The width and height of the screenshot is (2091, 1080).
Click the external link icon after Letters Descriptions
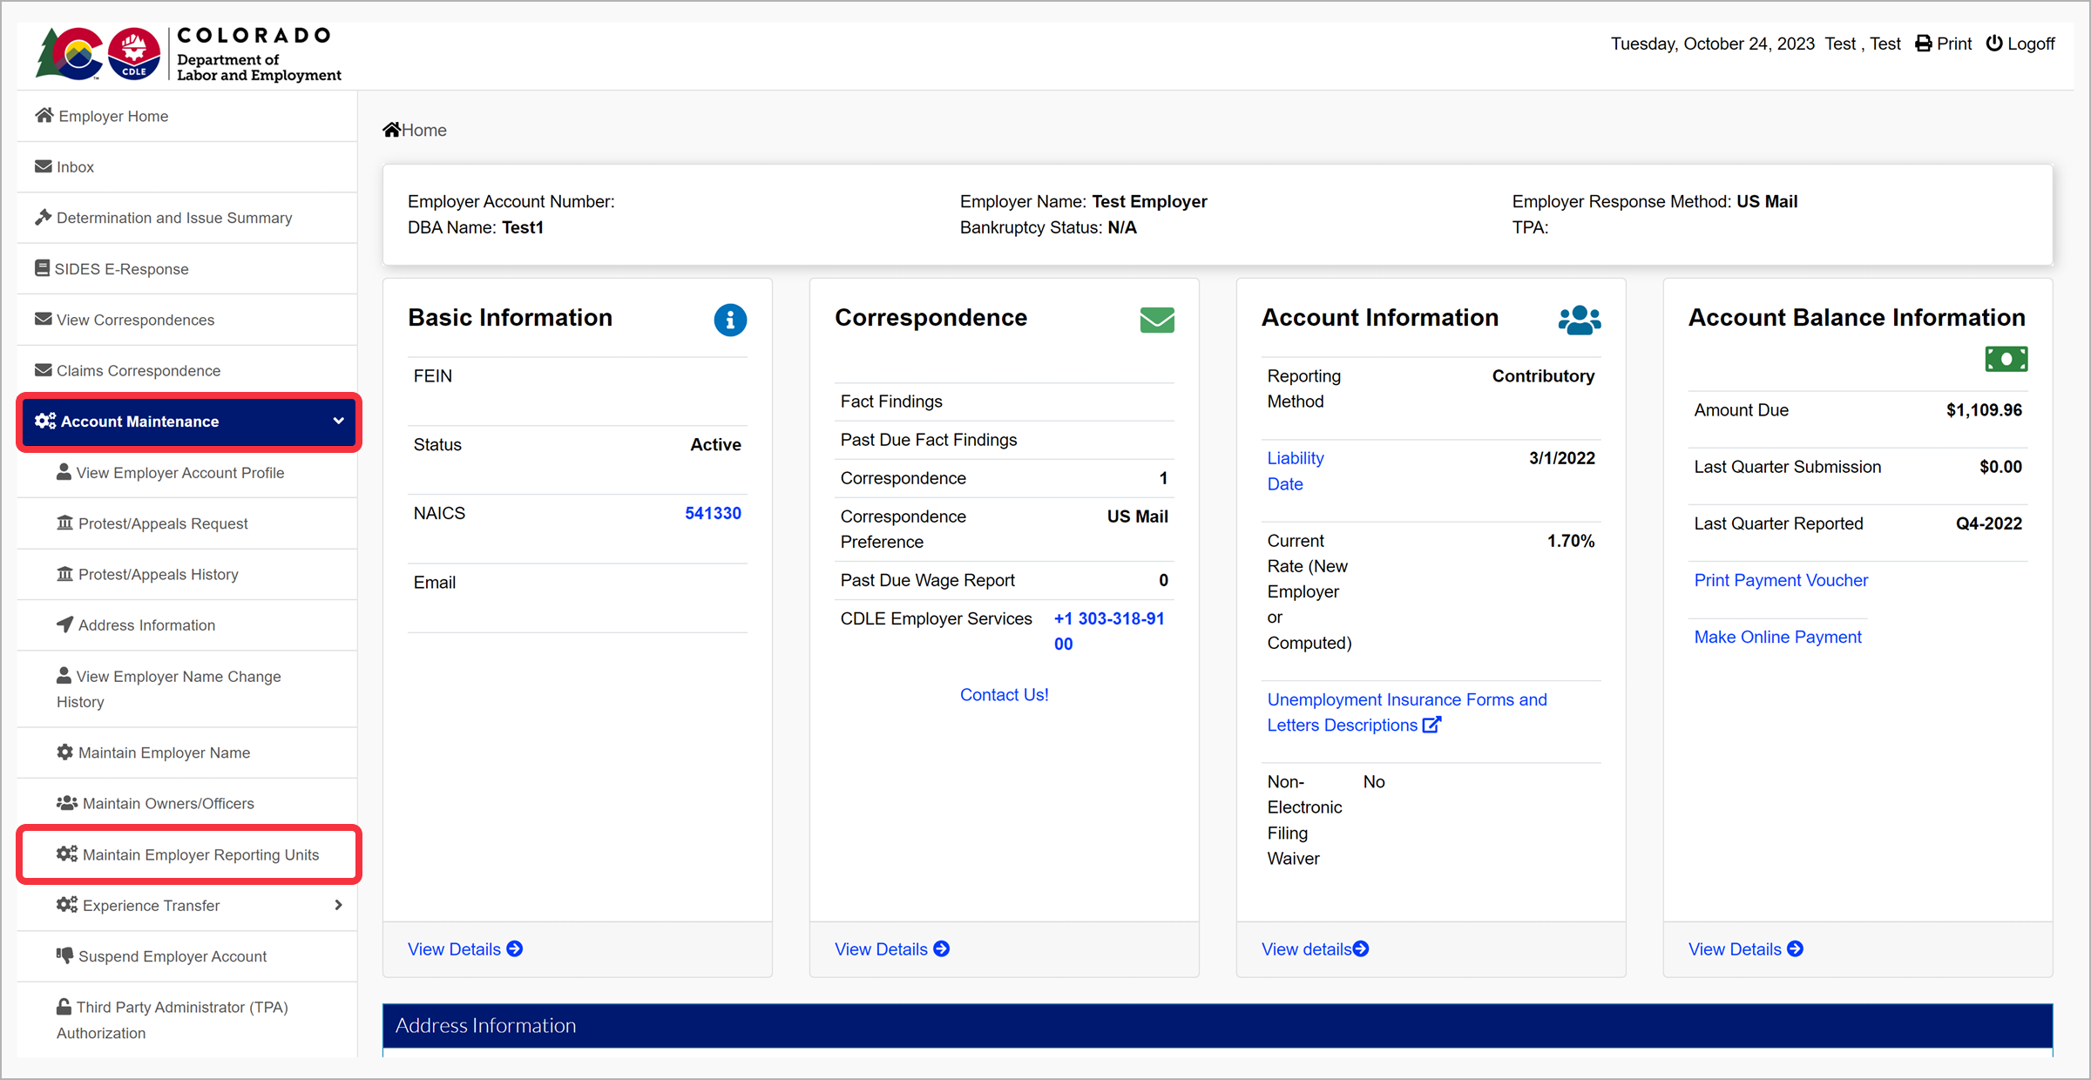(x=1431, y=725)
